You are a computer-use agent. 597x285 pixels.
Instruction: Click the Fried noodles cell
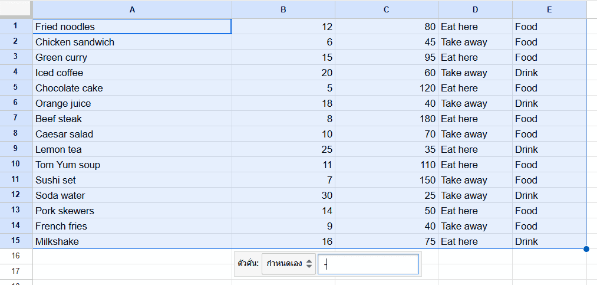coord(132,27)
